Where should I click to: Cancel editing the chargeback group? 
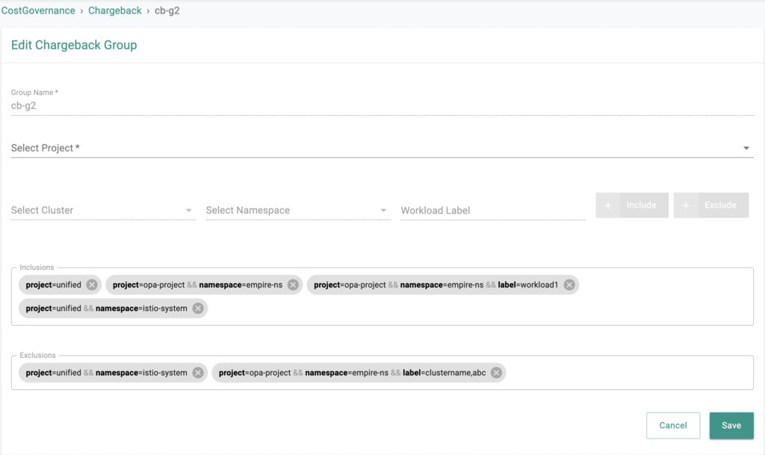[673, 425]
